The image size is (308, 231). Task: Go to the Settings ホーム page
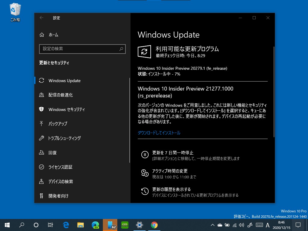click(x=54, y=35)
